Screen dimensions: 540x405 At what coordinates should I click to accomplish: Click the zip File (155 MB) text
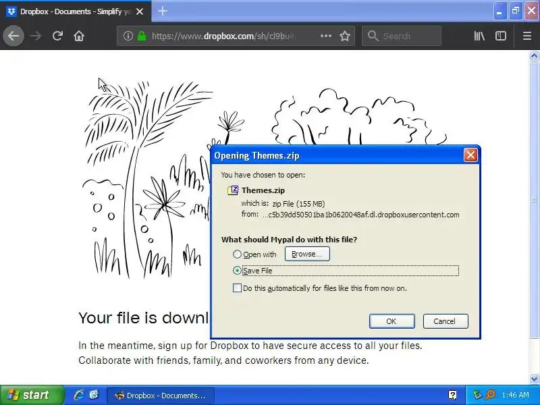[x=298, y=204]
